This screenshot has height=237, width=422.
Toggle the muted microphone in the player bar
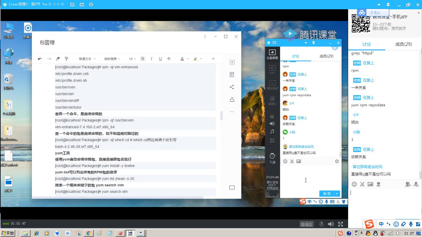coord(322,224)
